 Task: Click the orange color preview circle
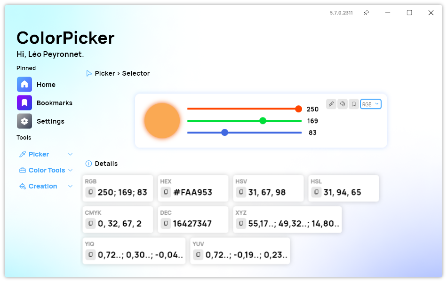tap(162, 120)
